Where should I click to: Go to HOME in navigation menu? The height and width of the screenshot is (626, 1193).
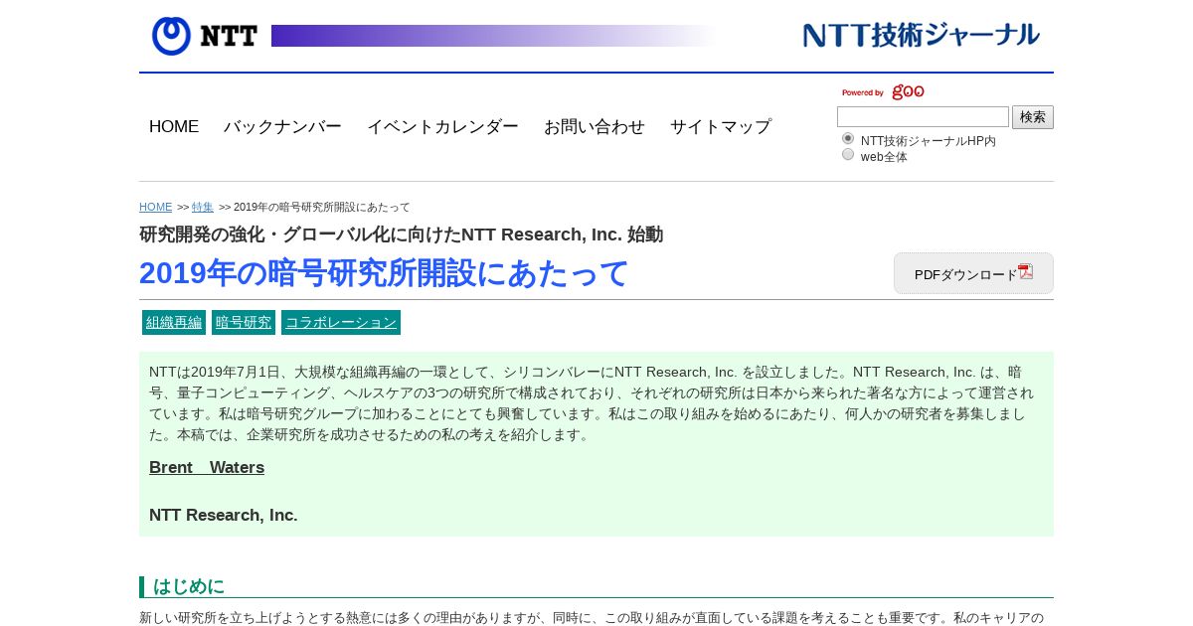174,127
